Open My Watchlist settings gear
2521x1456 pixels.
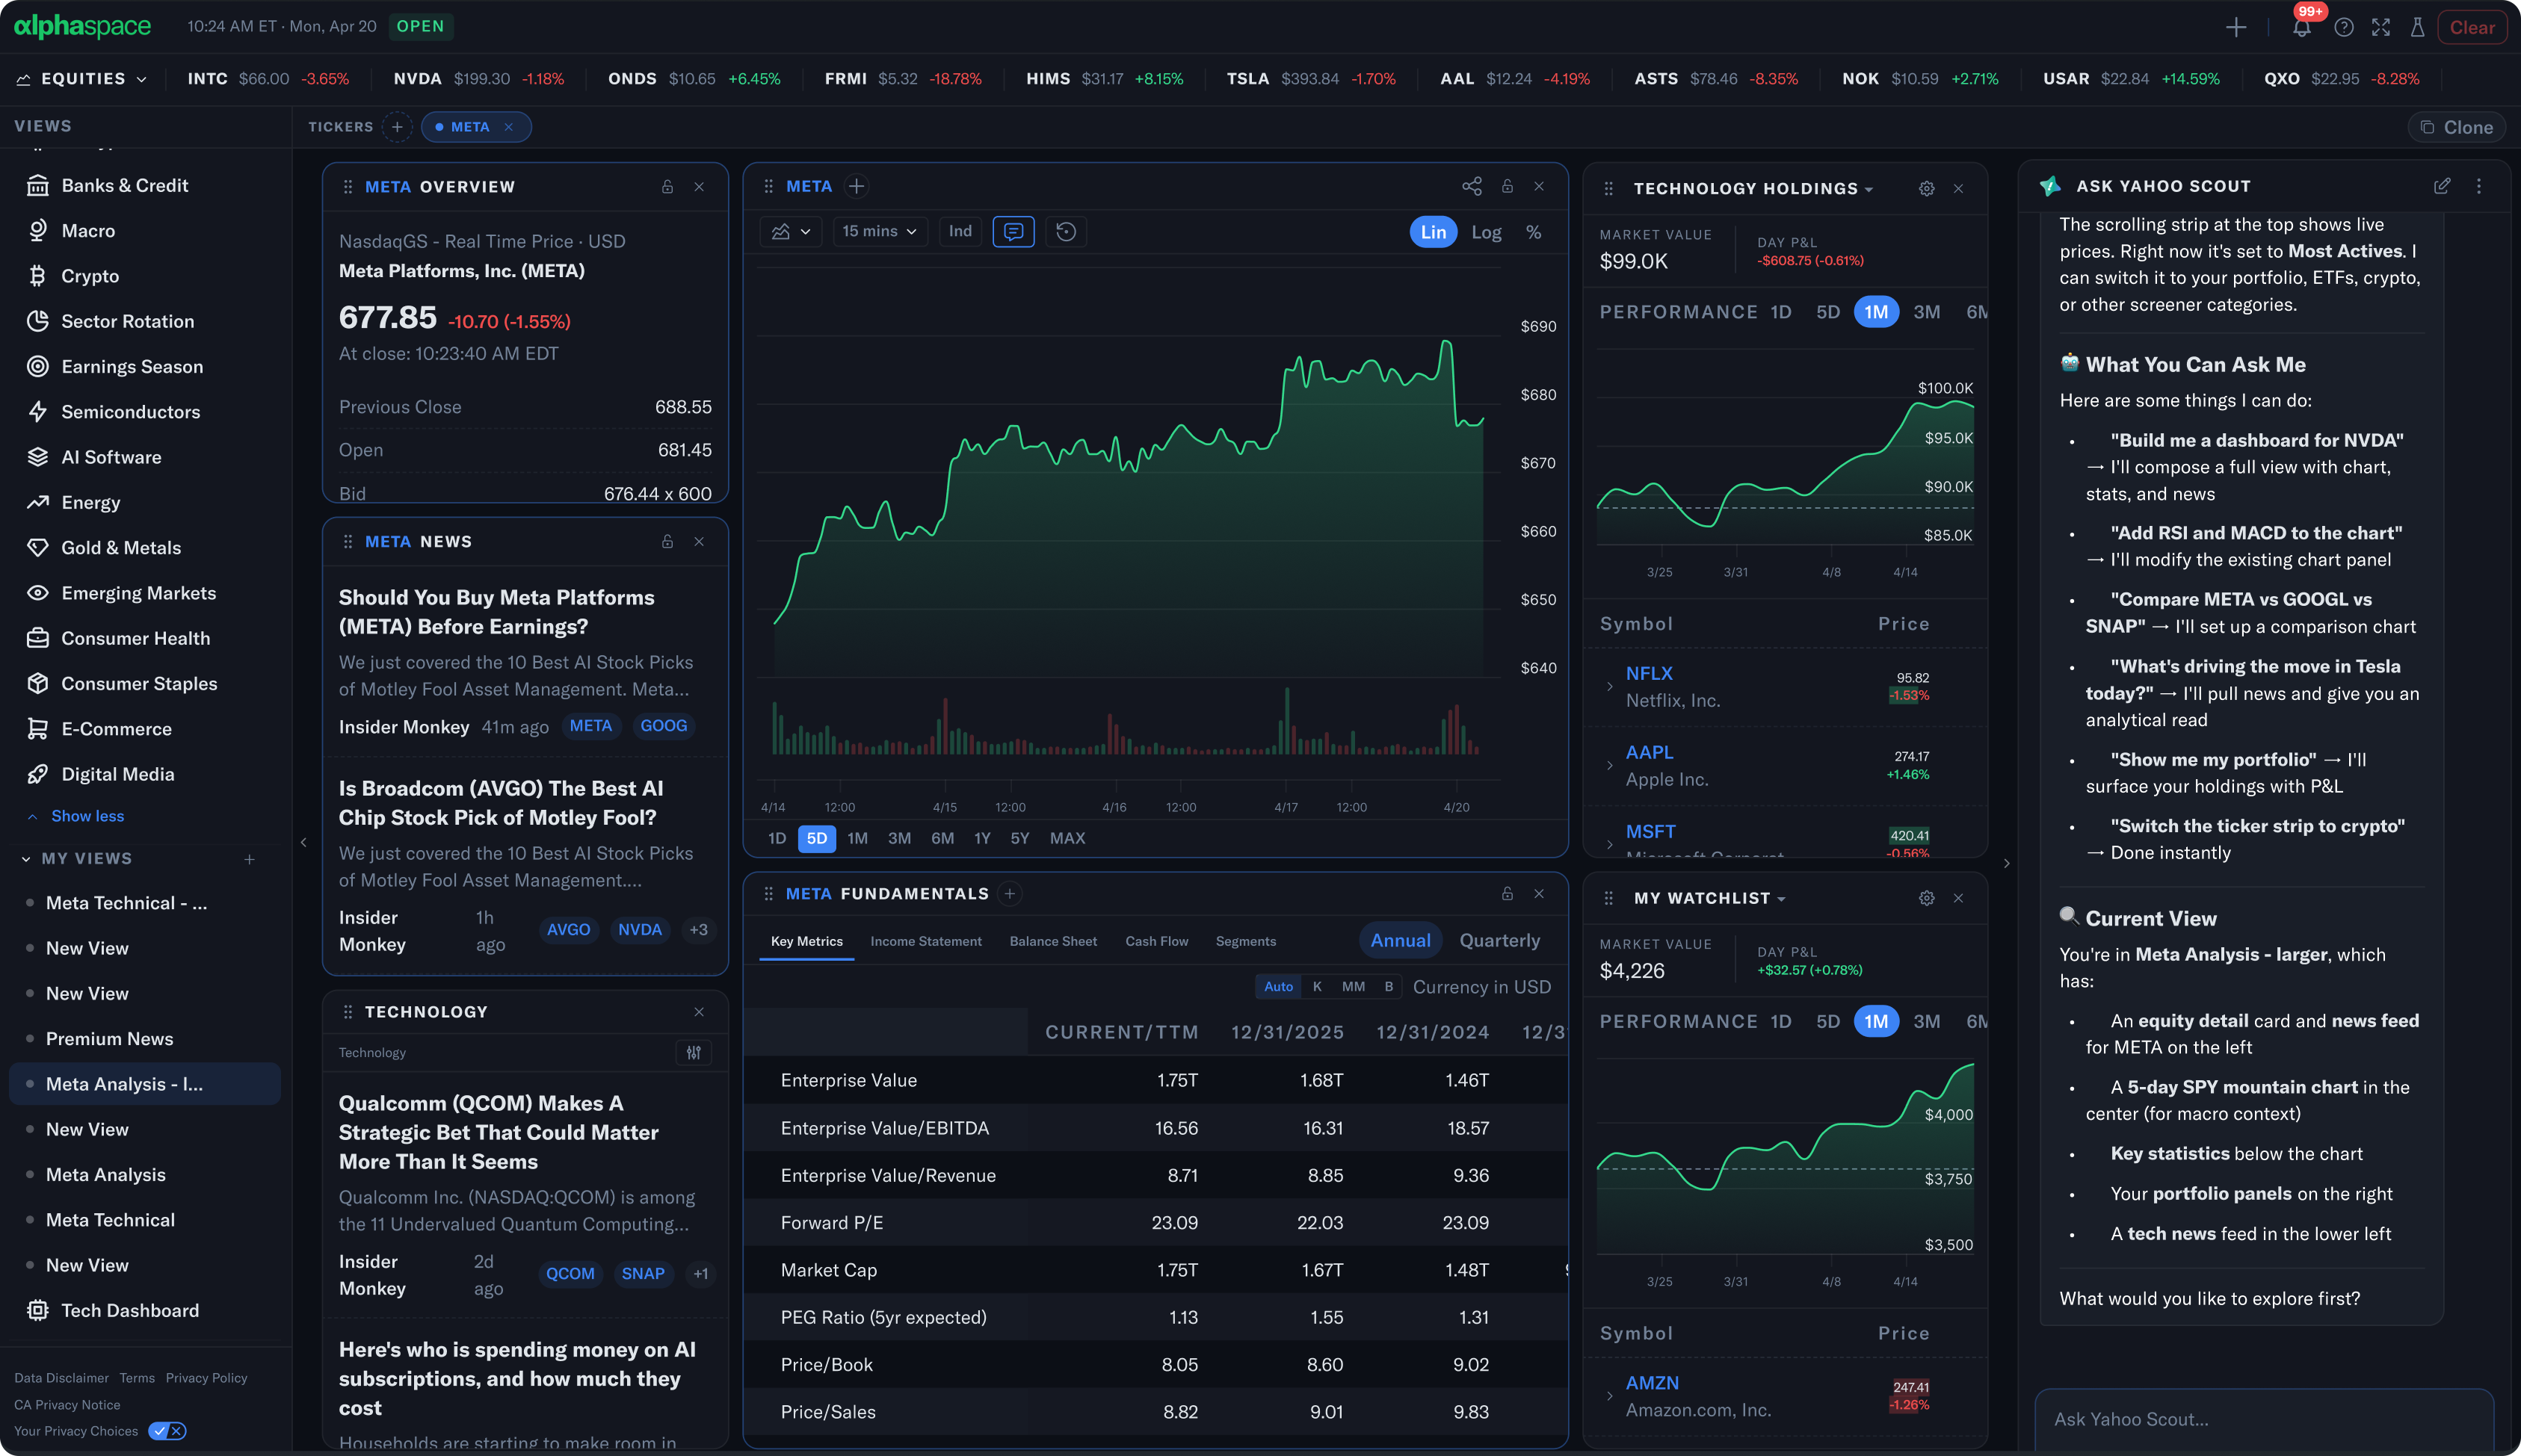(x=1926, y=898)
